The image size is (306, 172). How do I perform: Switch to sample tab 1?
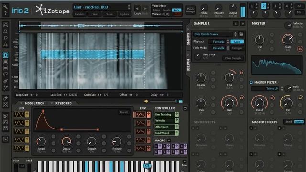(252, 6)
